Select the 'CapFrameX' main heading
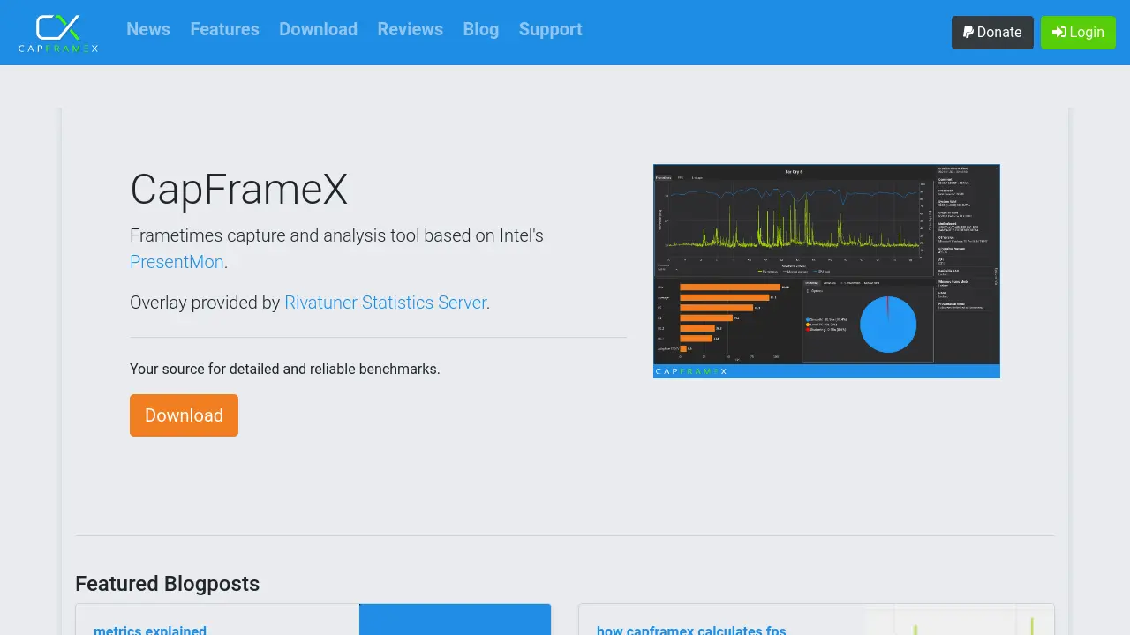The image size is (1130, 635). (238, 189)
